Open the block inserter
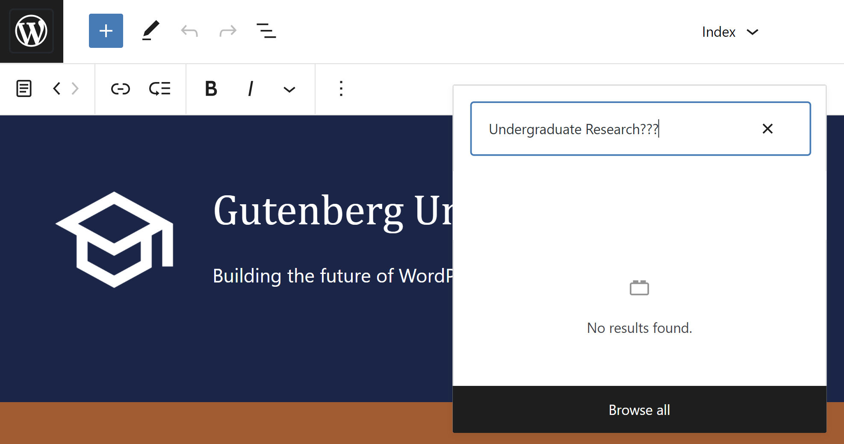 click(106, 30)
